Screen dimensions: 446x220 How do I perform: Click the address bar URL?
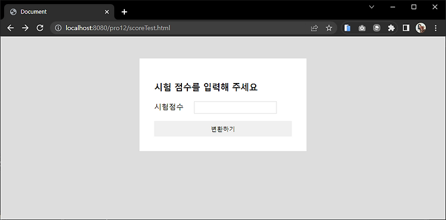click(x=118, y=28)
